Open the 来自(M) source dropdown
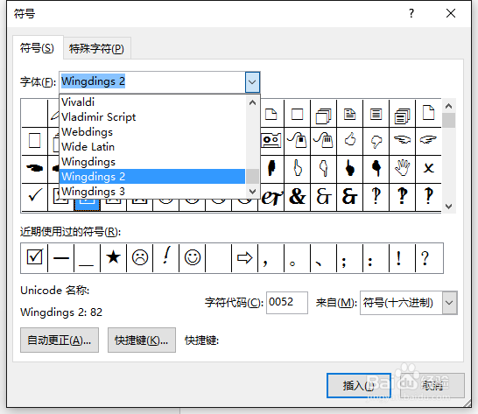This screenshot has width=478, height=414. (x=449, y=303)
